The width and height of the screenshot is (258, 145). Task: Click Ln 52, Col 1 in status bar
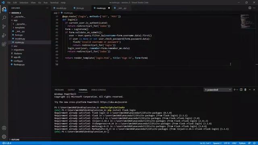(205, 143)
